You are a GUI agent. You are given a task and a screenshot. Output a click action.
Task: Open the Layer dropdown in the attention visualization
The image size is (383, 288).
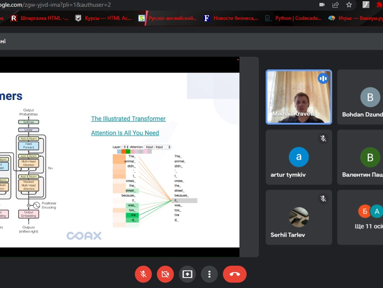pos(126,147)
